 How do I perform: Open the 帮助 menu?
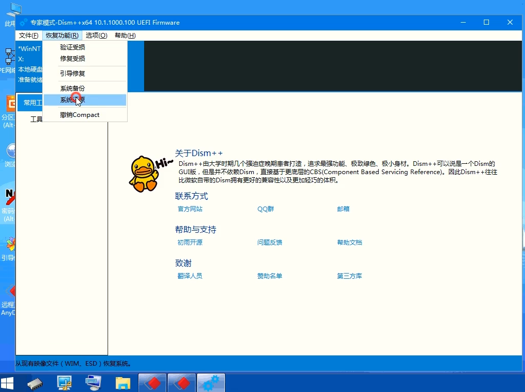[124, 36]
